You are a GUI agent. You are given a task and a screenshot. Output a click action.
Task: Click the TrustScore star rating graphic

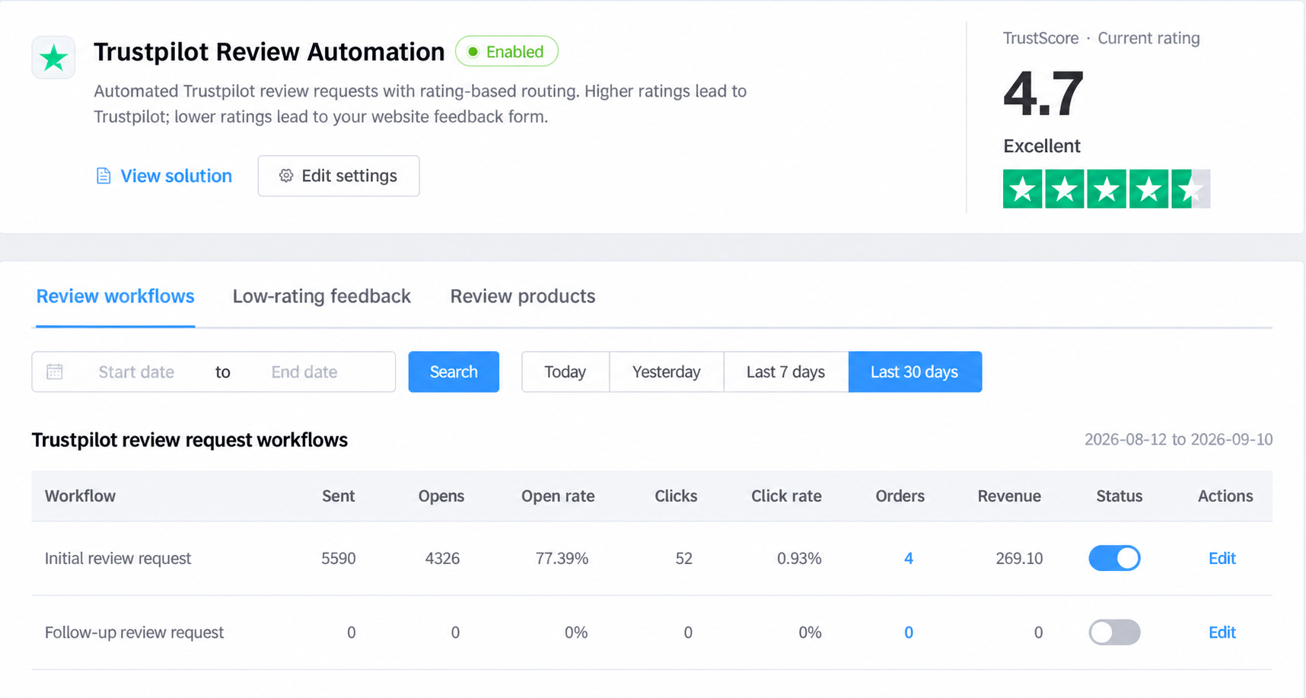(1107, 189)
